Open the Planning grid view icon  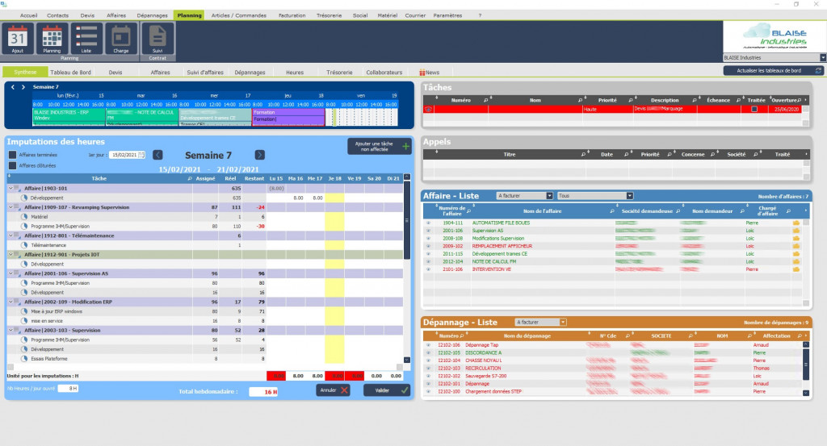(x=52, y=37)
